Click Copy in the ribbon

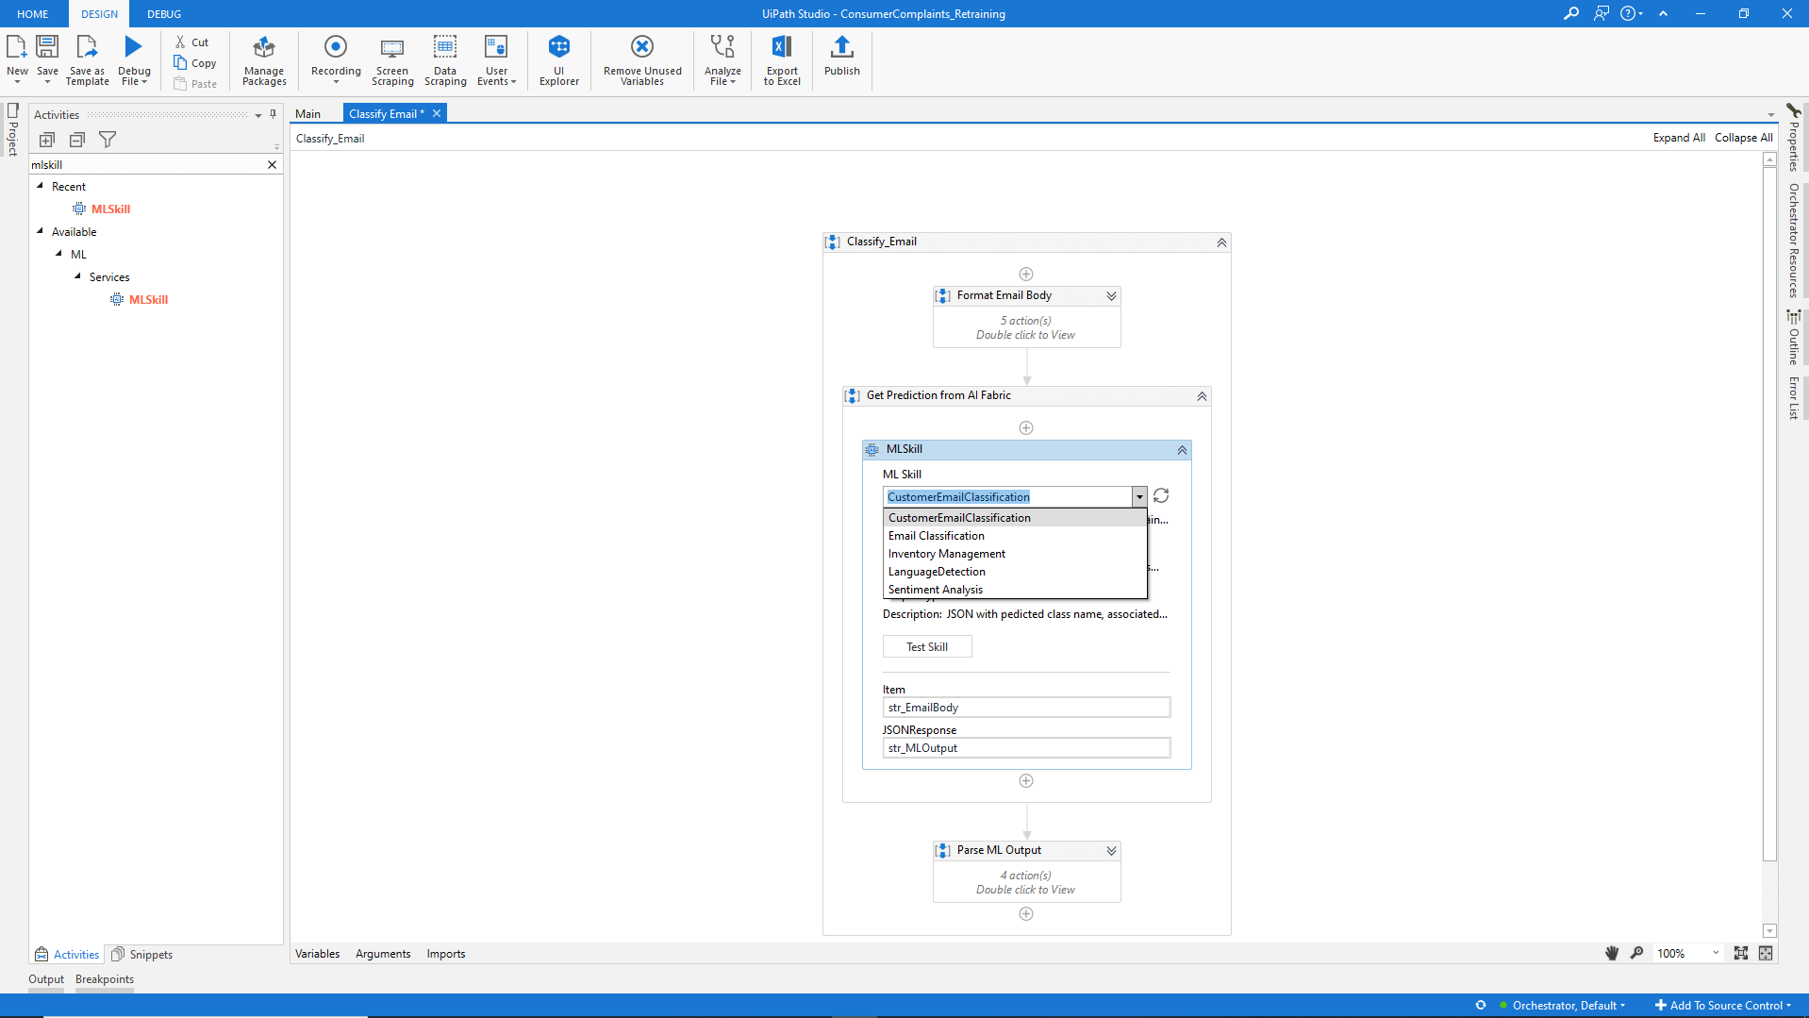(x=195, y=63)
